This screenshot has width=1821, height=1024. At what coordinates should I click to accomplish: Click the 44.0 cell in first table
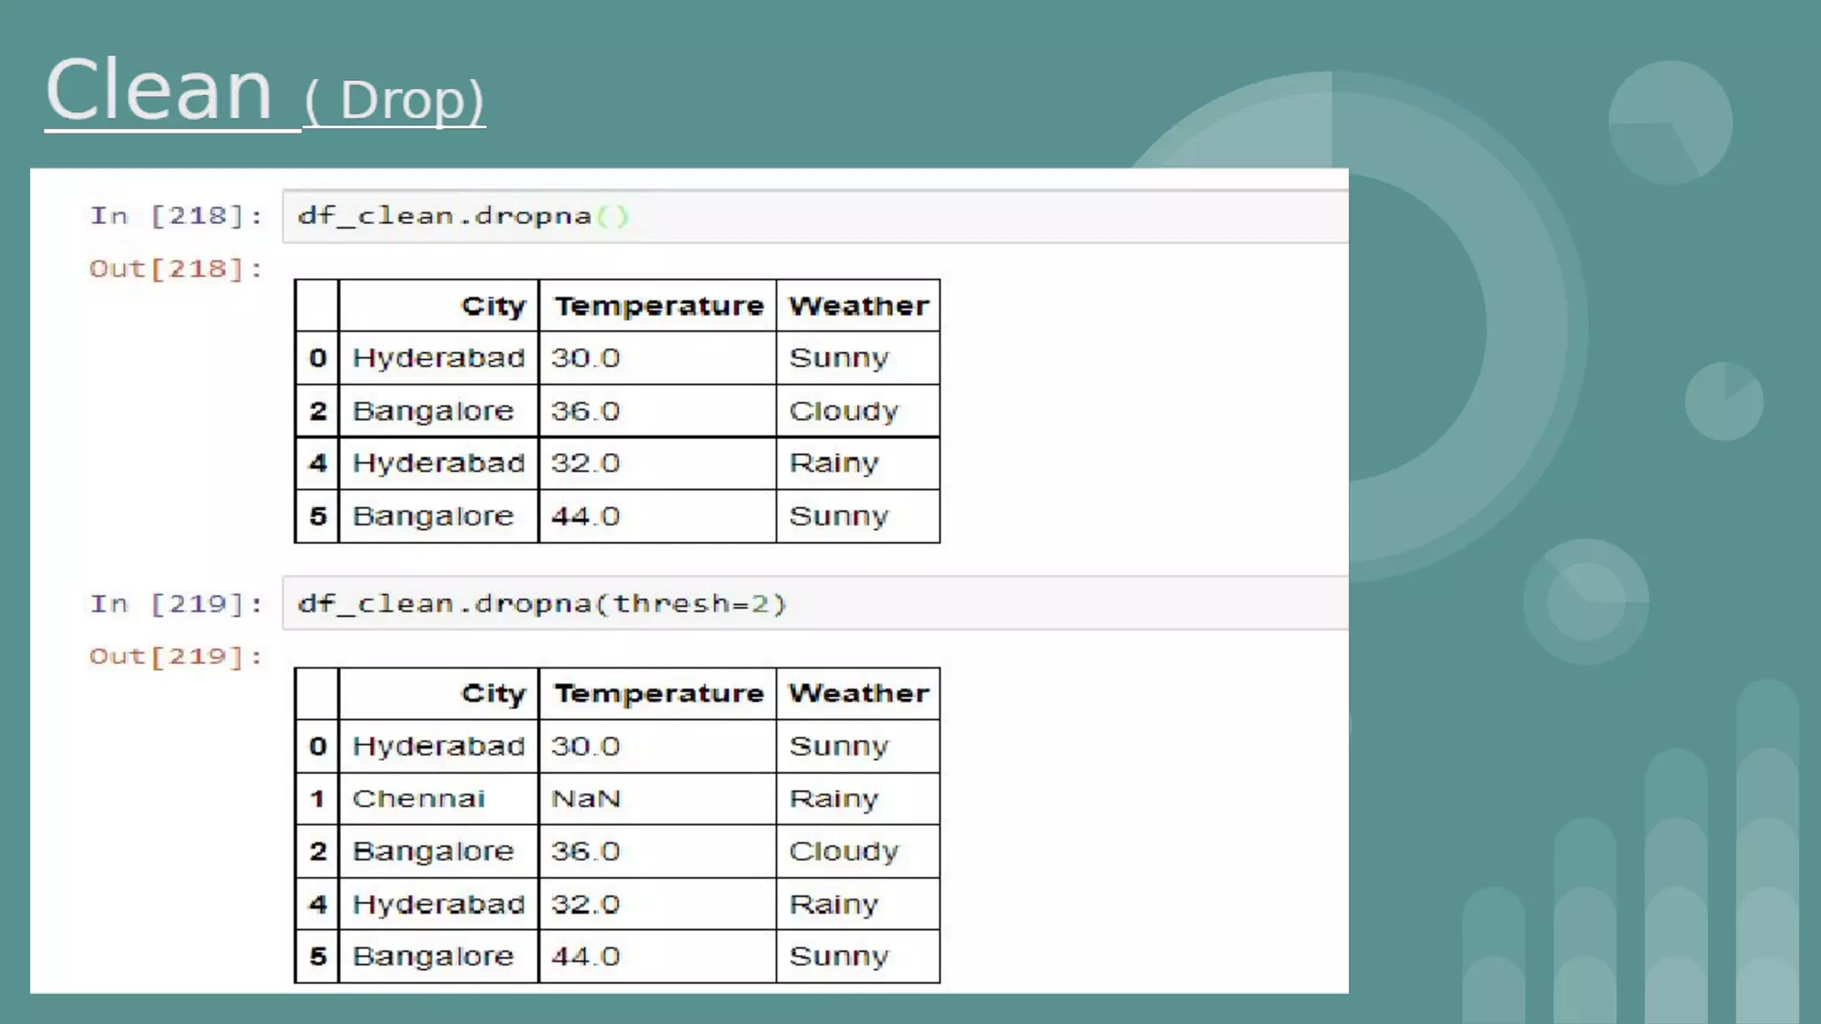click(x=585, y=516)
